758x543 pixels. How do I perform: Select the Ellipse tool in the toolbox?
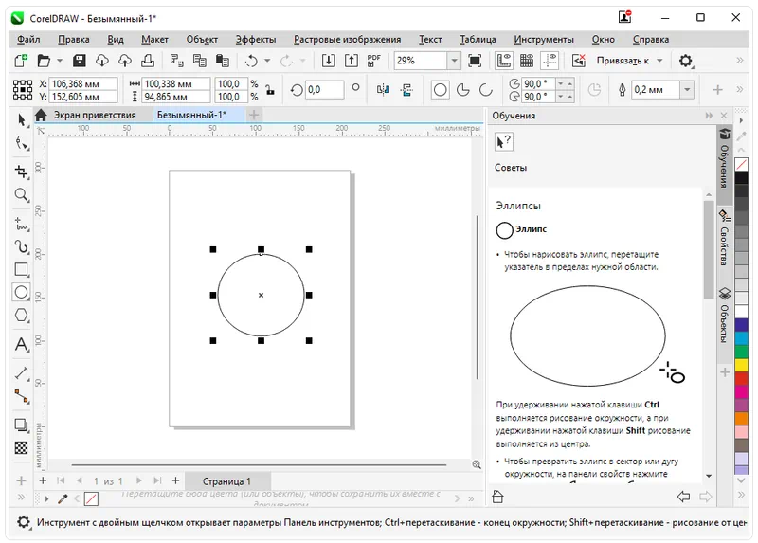[x=21, y=293]
